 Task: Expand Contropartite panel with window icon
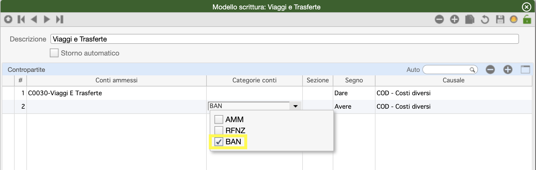525,70
